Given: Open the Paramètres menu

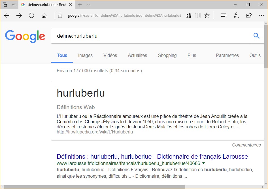Looking at the screenshot, I should [227, 55].
